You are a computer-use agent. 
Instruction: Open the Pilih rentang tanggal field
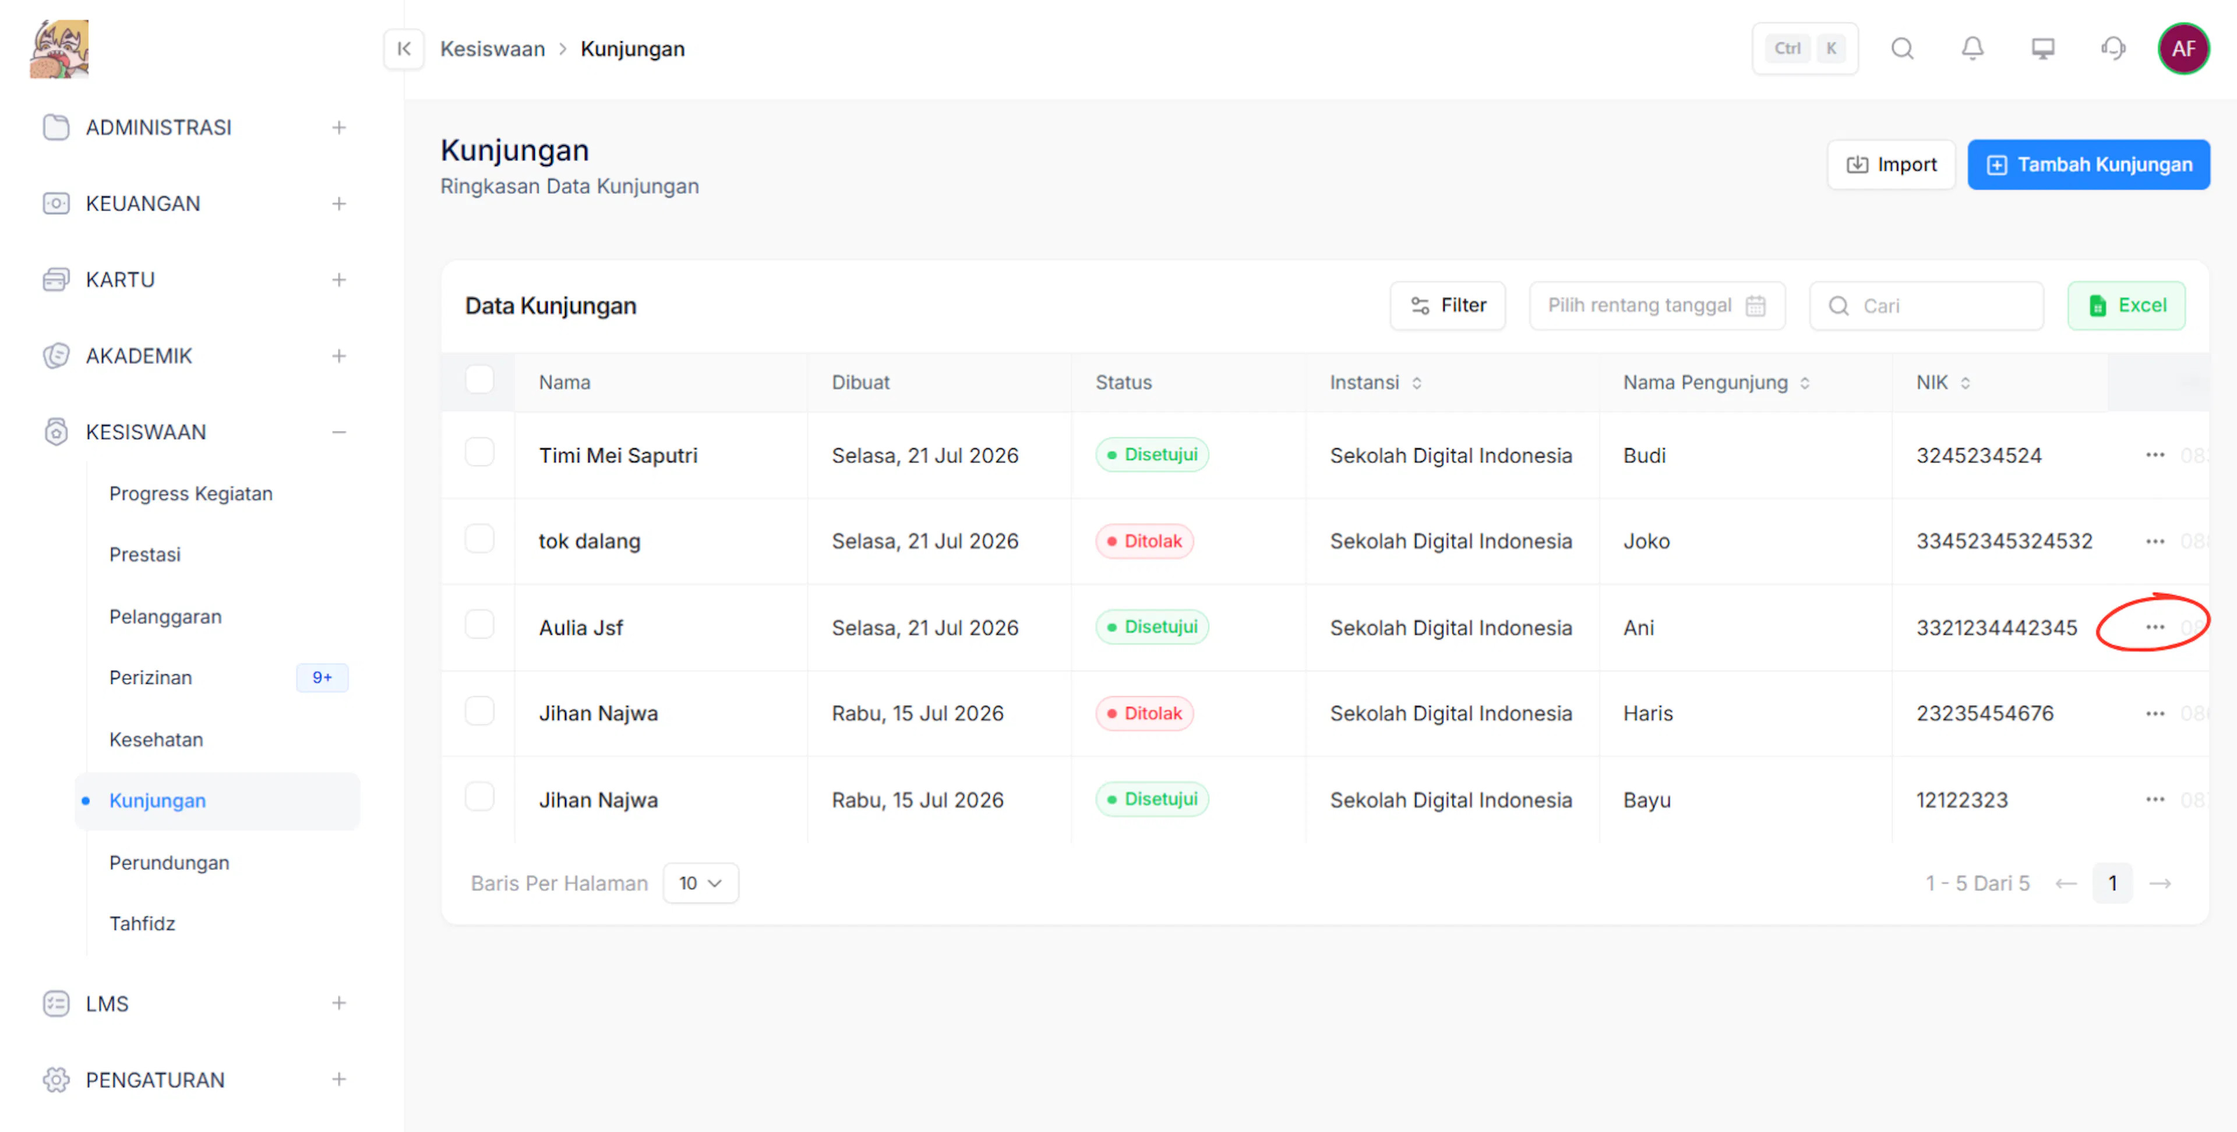pos(1657,306)
